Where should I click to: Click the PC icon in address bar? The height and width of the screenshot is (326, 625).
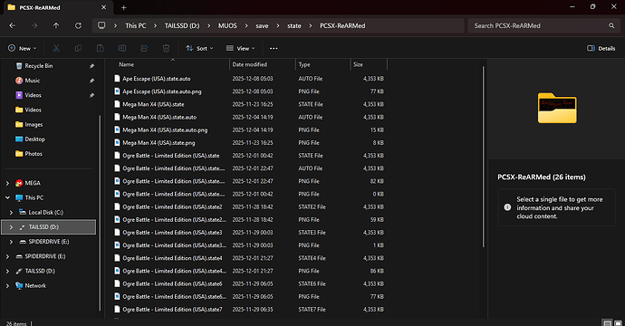101,25
